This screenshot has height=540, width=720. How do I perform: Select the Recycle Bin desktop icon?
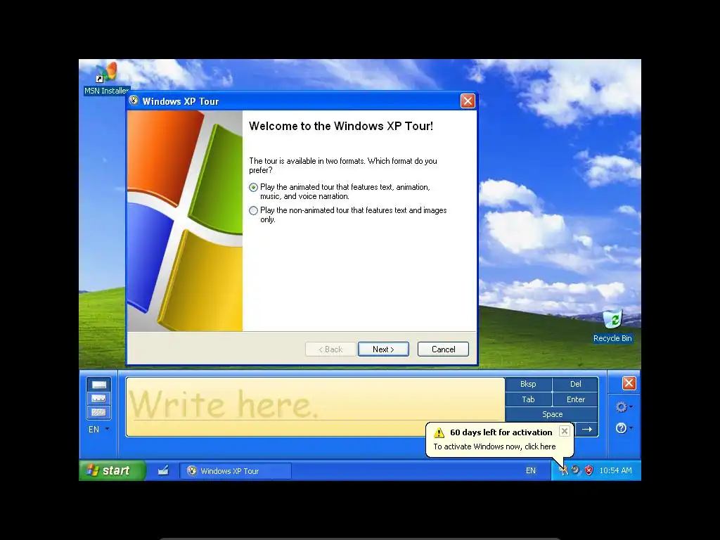click(612, 326)
